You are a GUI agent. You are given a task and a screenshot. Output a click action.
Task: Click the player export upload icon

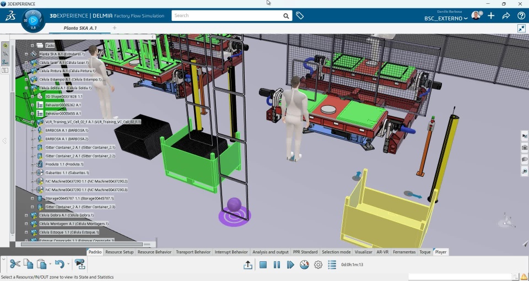tap(248, 265)
